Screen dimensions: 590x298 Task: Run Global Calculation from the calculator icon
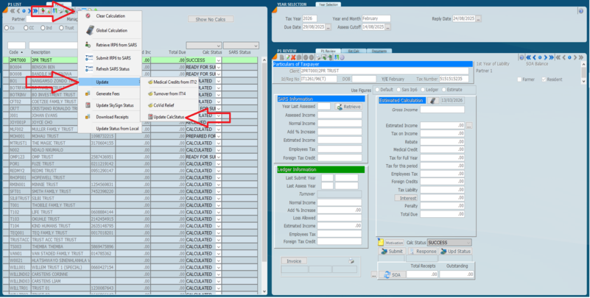point(88,30)
